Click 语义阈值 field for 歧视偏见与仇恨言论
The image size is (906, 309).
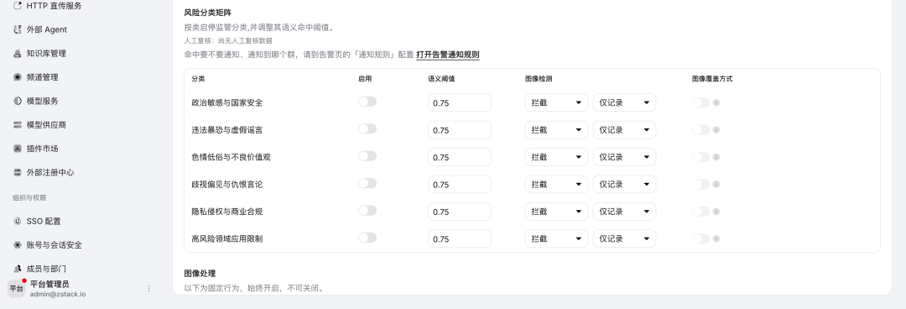click(x=460, y=184)
